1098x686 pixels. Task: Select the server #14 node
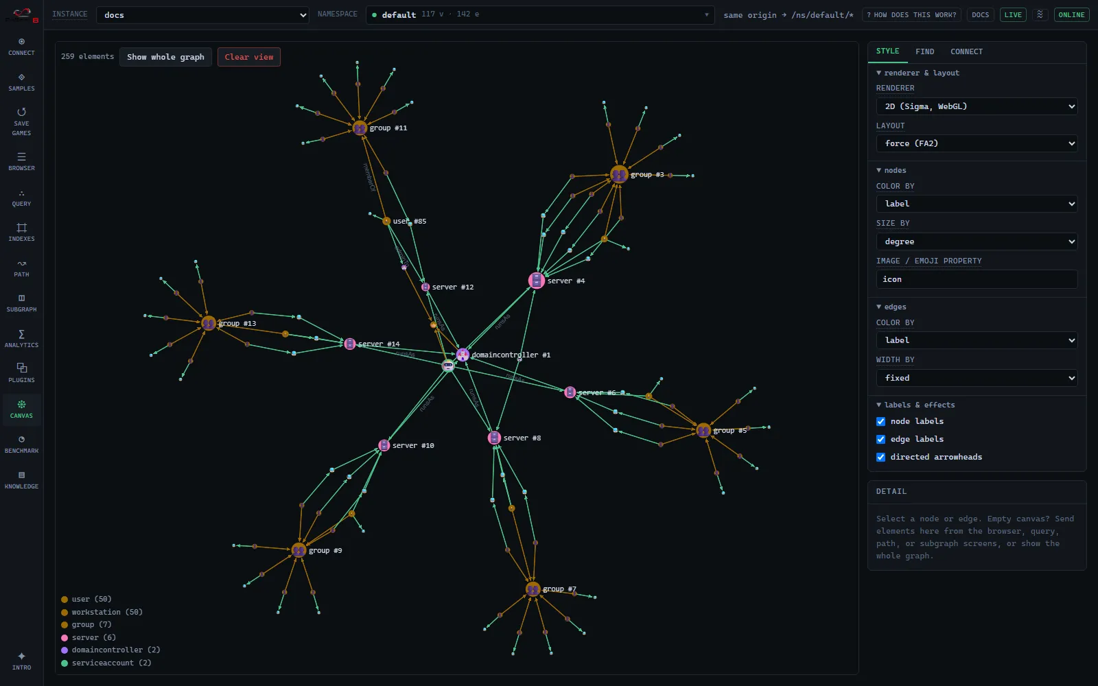[349, 344]
